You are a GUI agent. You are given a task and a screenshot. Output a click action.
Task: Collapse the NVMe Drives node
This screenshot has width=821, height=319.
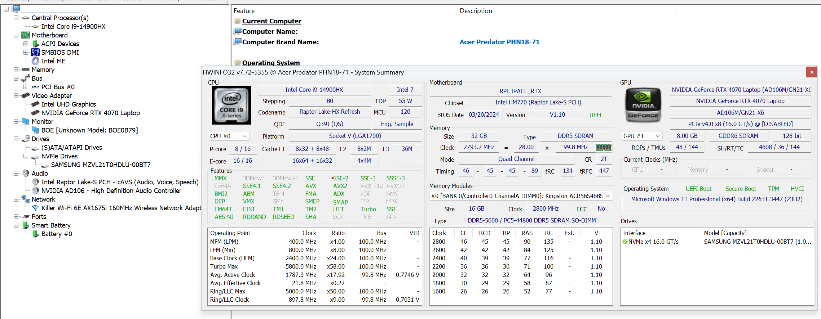click(26, 156)
